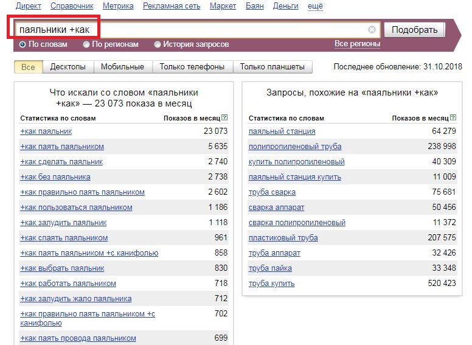Open the Деньги link
The image size is (472, 345).
pyautogui.click(x=286, y=5)
